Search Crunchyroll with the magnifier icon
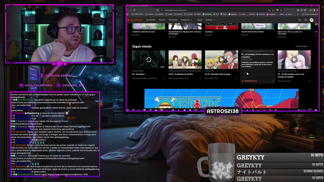Viewport: 324px width, 182px height. click(x=300, y=20)
